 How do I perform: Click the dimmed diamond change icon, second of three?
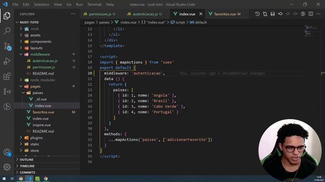tap(288, 14)
